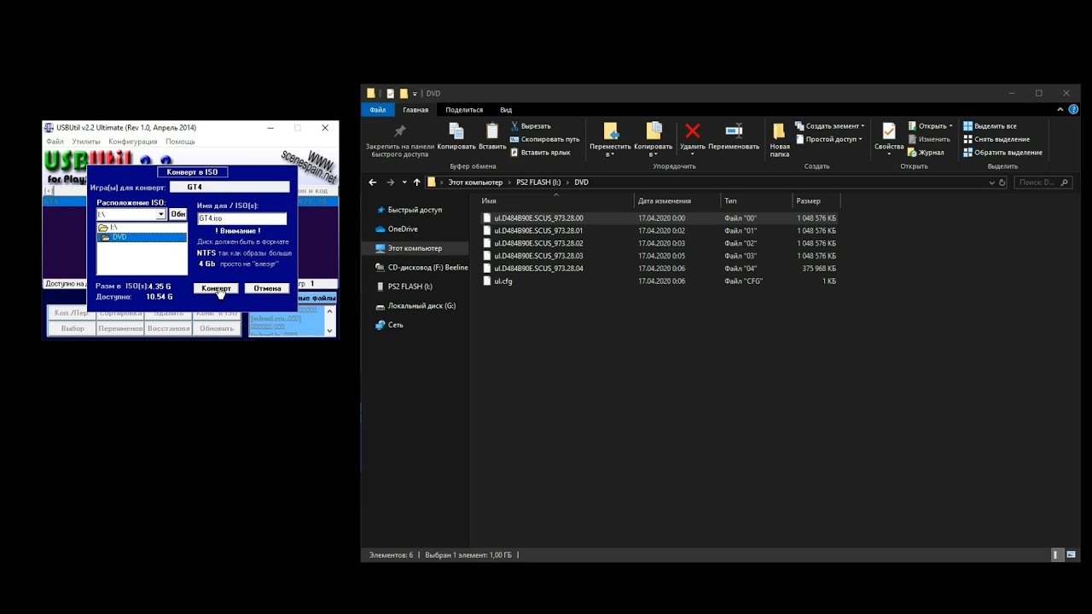
Task: Go up one folder level in Explorer
Action: click(416, 182)
